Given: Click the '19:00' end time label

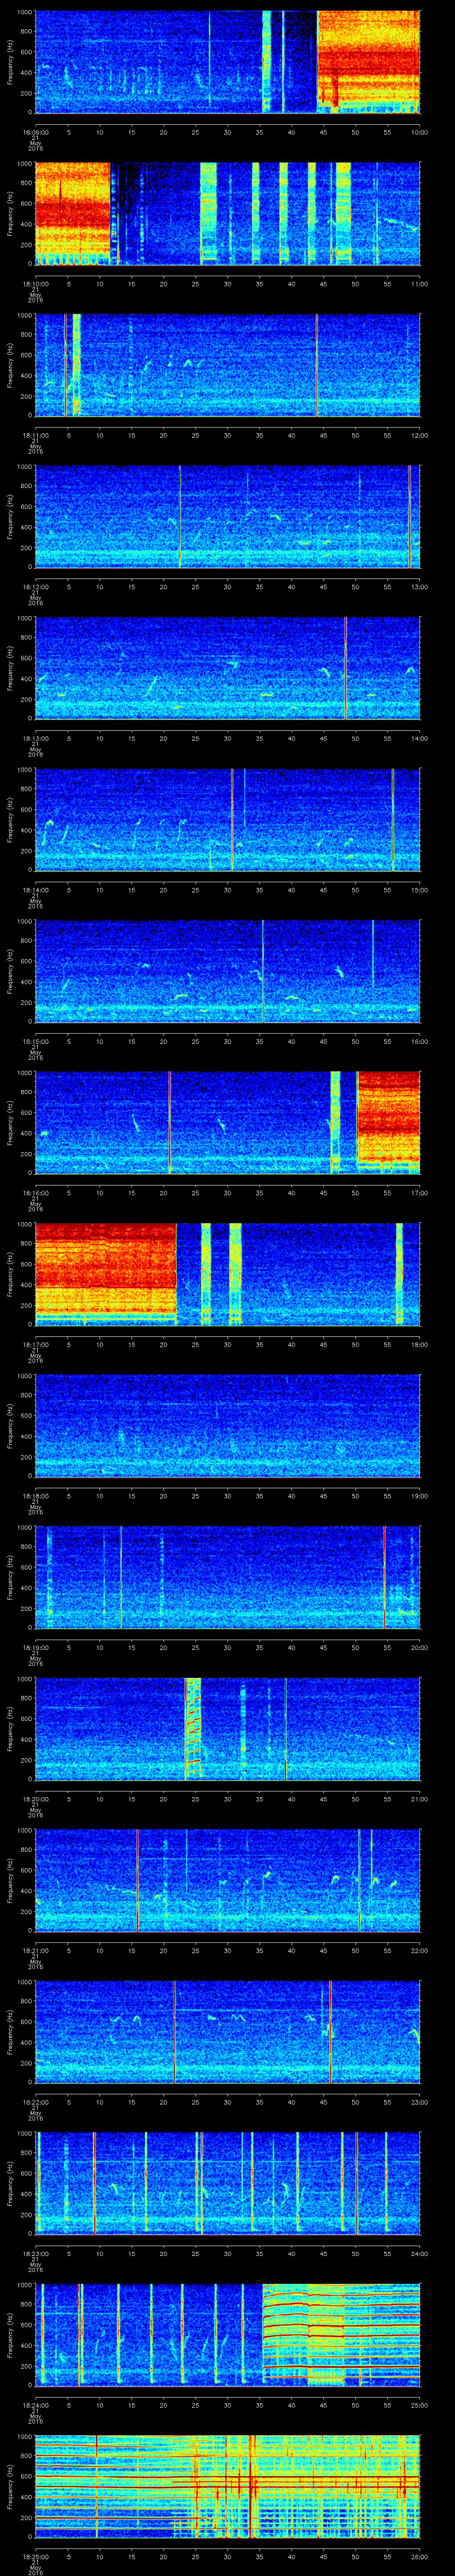Looking at the screenshot, I should click(x=419, y=1496).
